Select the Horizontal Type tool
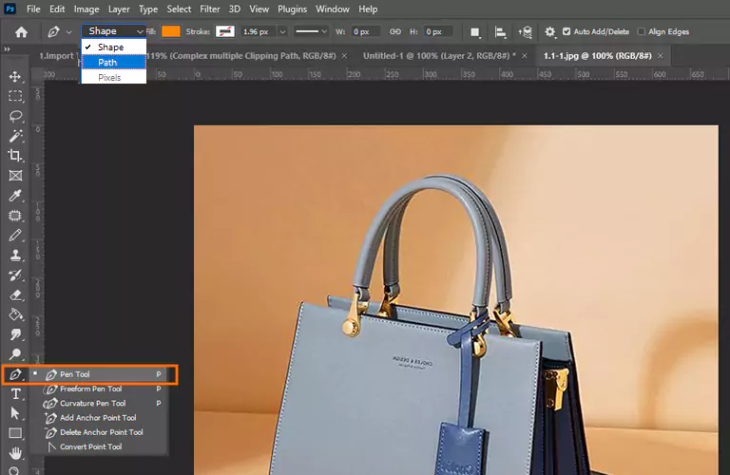The image size is (730, 475). 15,393
